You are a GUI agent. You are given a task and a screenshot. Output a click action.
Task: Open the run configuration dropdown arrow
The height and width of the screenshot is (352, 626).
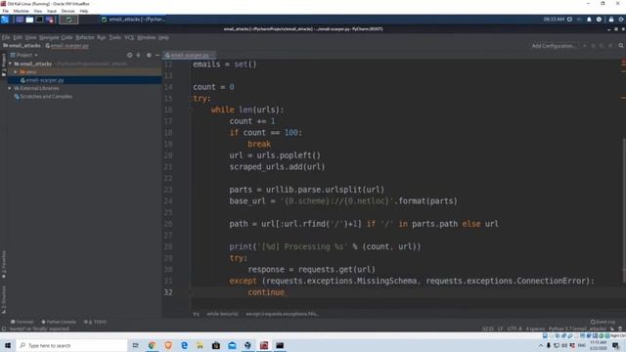585,46
